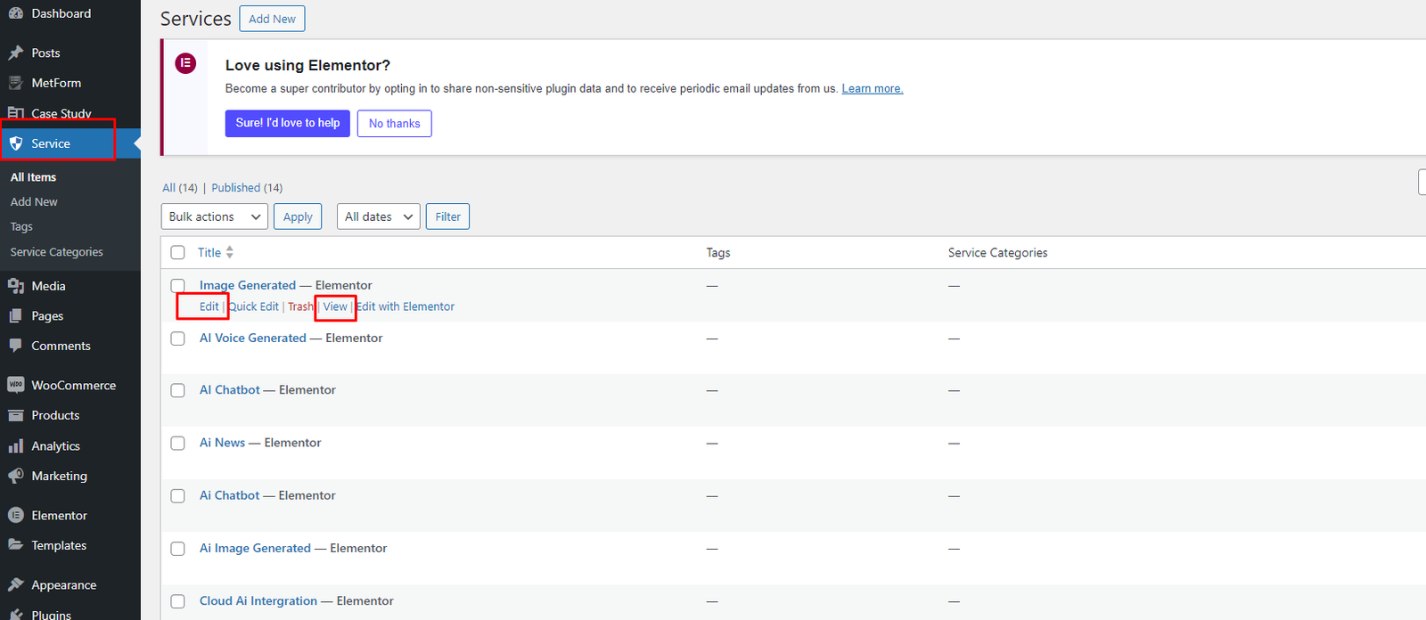
Task: Click the Elementor logo icon in sidebar
Action: (15, 515)
